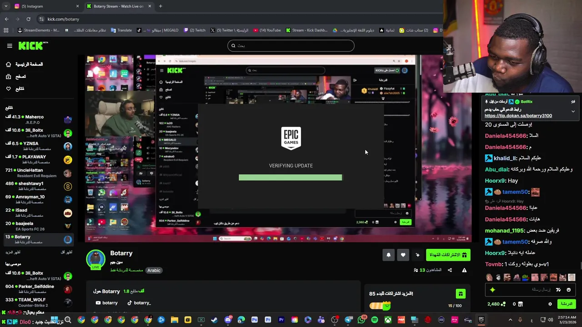Open the Epic Games taskbar icon
This screenshot has width=582, height=327.
pyautogui.click(x=481, y=320)
